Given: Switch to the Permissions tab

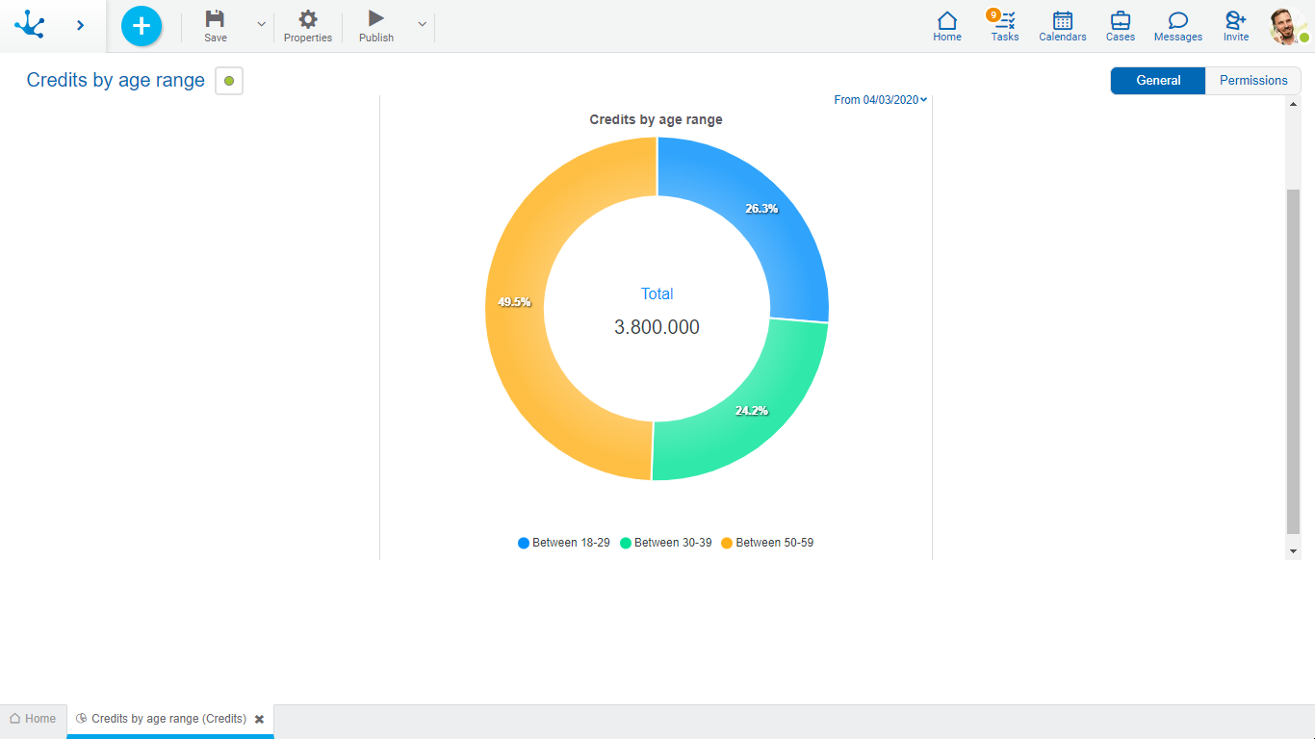Looking at the screenshot, I should pyautogui.click(x=1253, y=81).
